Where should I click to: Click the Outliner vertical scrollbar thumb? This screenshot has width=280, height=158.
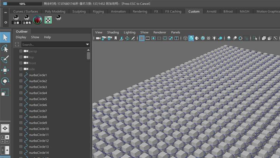pyautogui.click(x=88, y=55)
